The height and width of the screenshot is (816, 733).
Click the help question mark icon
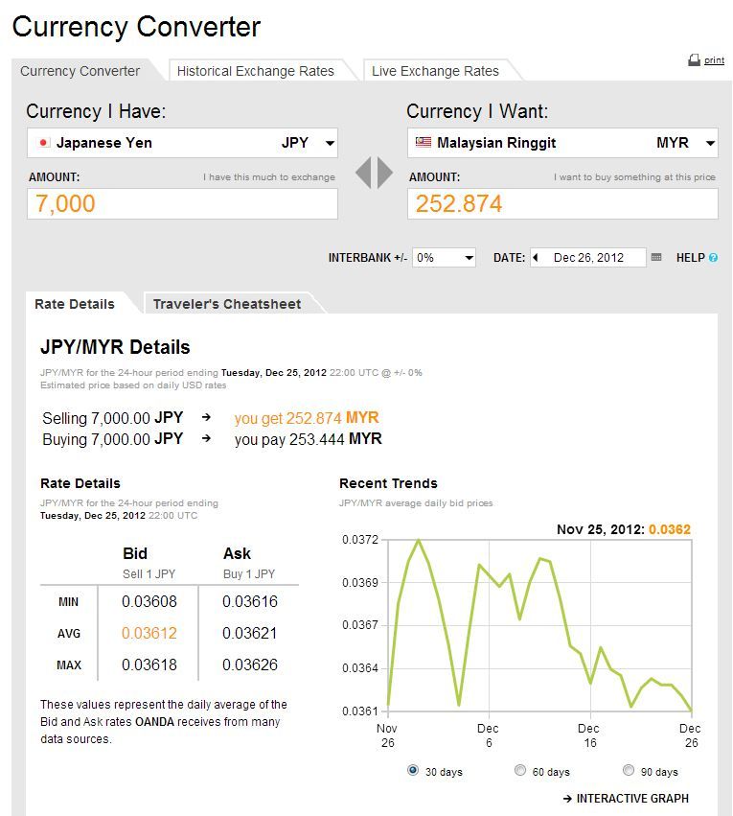click(713, 258)
